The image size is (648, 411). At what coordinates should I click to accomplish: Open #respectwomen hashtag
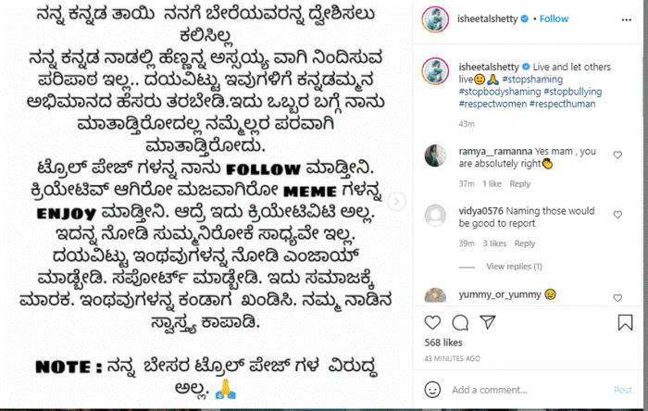pyautogui.click(x=492, y=104)
